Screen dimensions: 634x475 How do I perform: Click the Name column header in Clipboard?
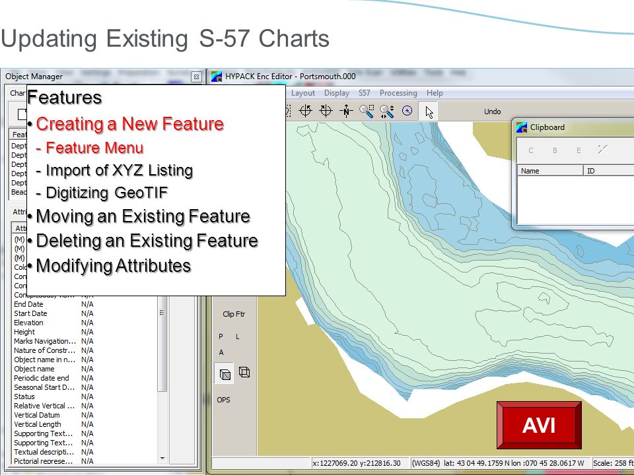coord(550,171)
